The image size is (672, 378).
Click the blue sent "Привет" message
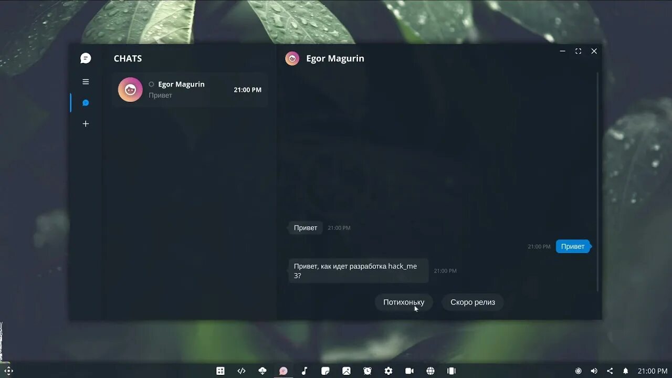click(573, 246)
